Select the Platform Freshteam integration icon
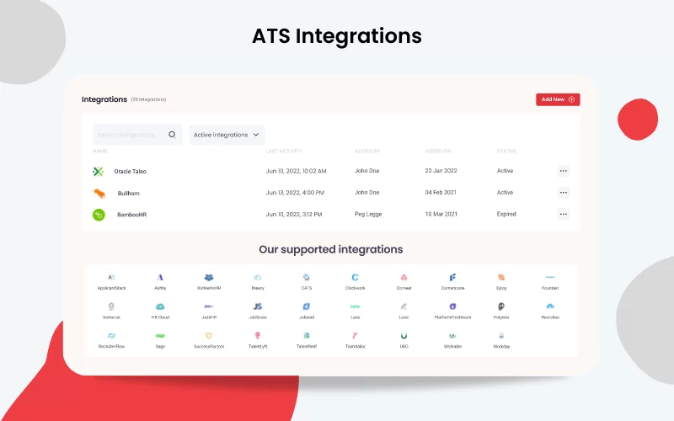The width and height of the screenshot is (674, 421). [452, 306]
